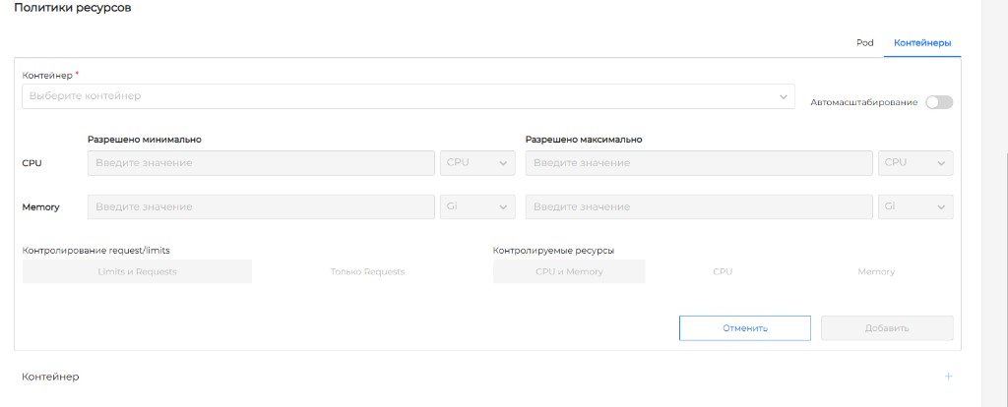Click the Memory maximum value input field
The height and width of the screenshot is (407, 1008).
click(699, 206)
